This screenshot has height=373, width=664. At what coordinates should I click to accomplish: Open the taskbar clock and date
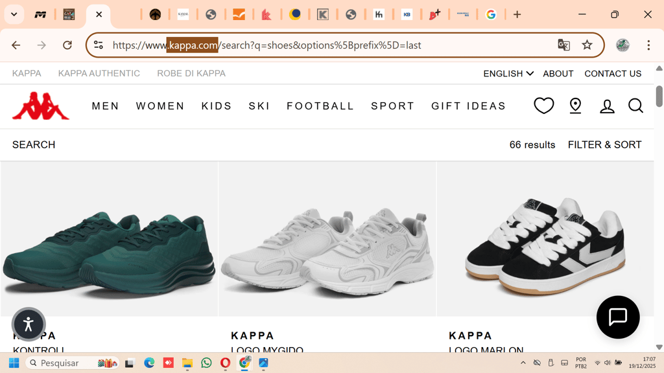(x=642, y=363)
